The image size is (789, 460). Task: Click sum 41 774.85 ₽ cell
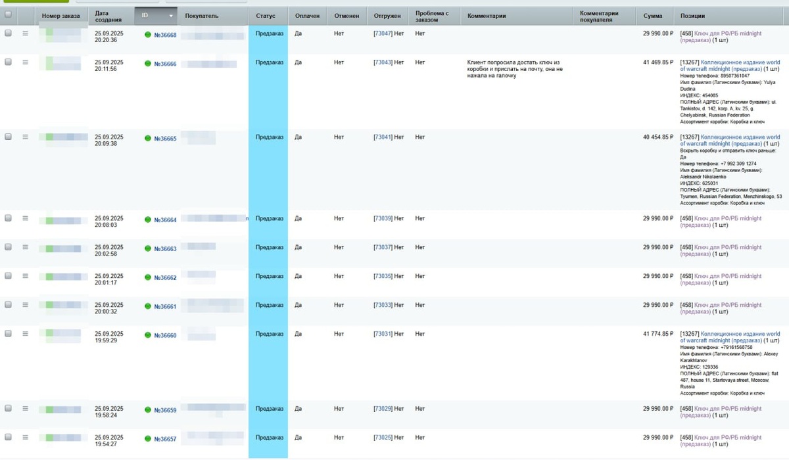(658, 334)
